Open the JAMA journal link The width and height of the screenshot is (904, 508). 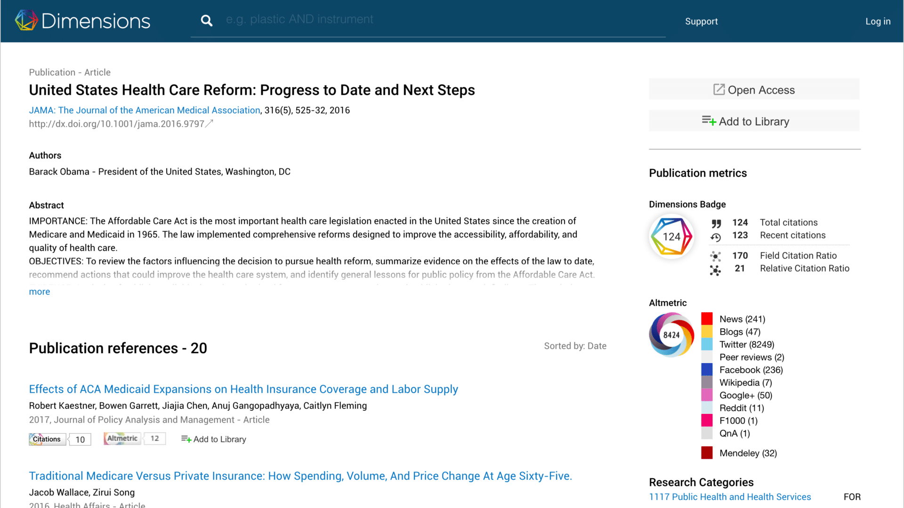pos(144,110)
